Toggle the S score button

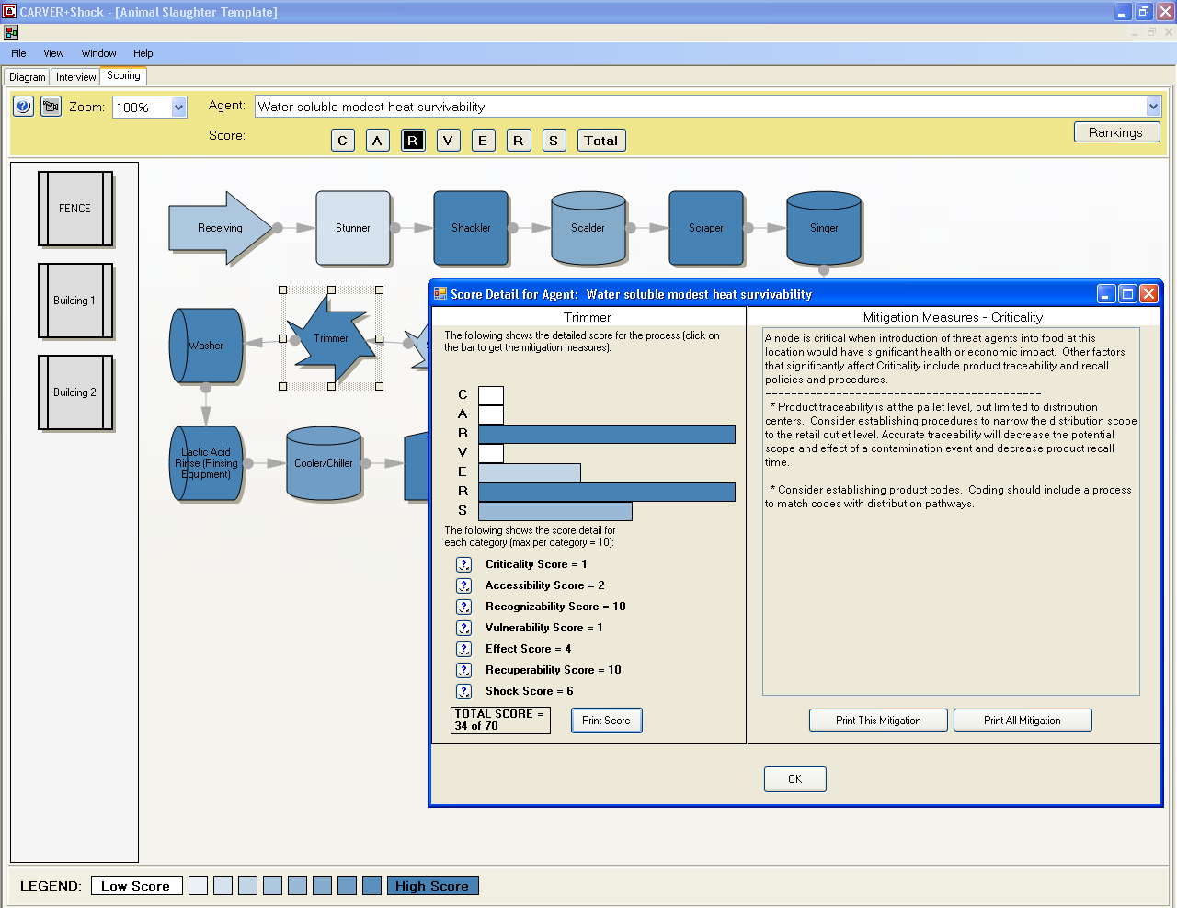coord(554,141)
